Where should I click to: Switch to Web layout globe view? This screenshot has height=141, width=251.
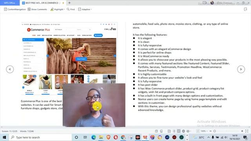pyautogui.click(x=184, y=131)
